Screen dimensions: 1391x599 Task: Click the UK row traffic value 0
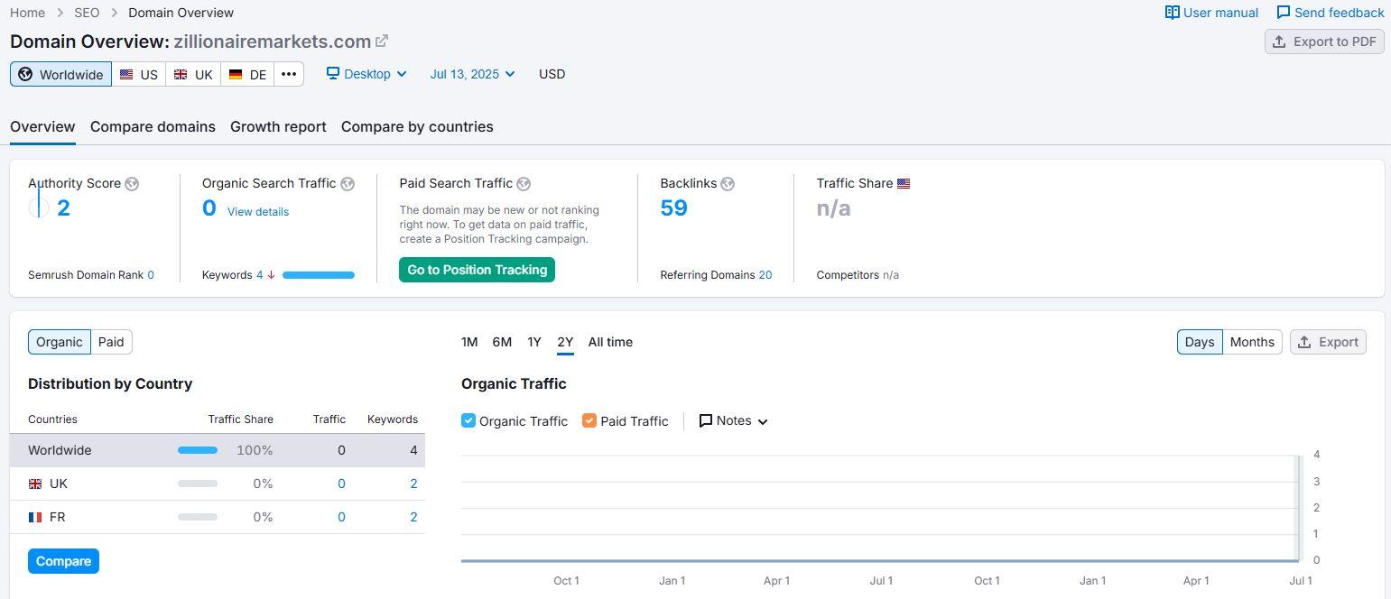(x=341, y=484)
